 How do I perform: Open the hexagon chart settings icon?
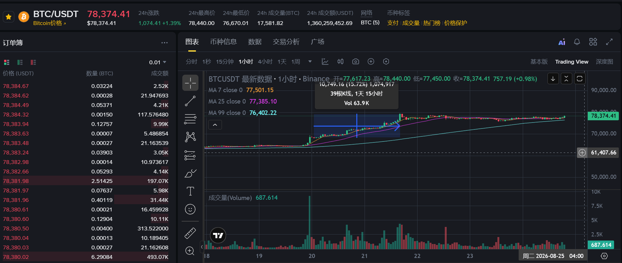pos(386,61)
